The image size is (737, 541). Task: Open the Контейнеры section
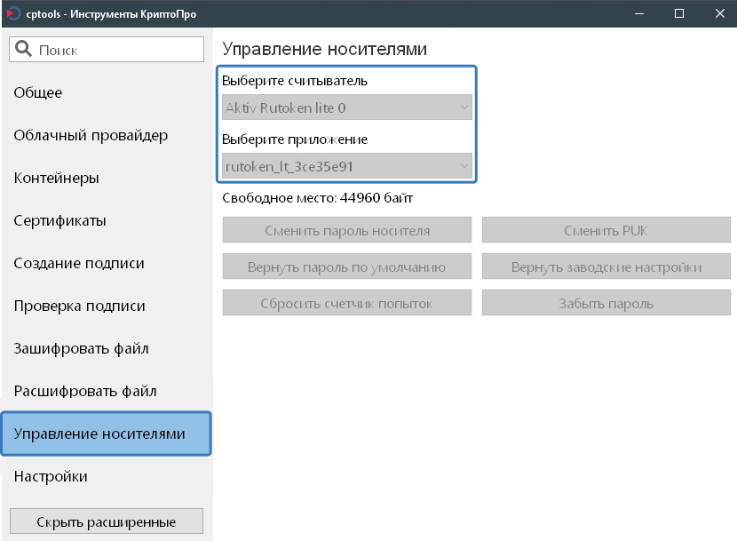[56, 178]
